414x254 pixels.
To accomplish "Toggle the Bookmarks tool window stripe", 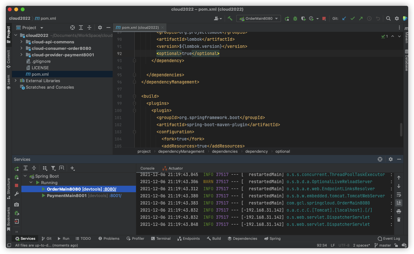I will click(x=9, y=219).
